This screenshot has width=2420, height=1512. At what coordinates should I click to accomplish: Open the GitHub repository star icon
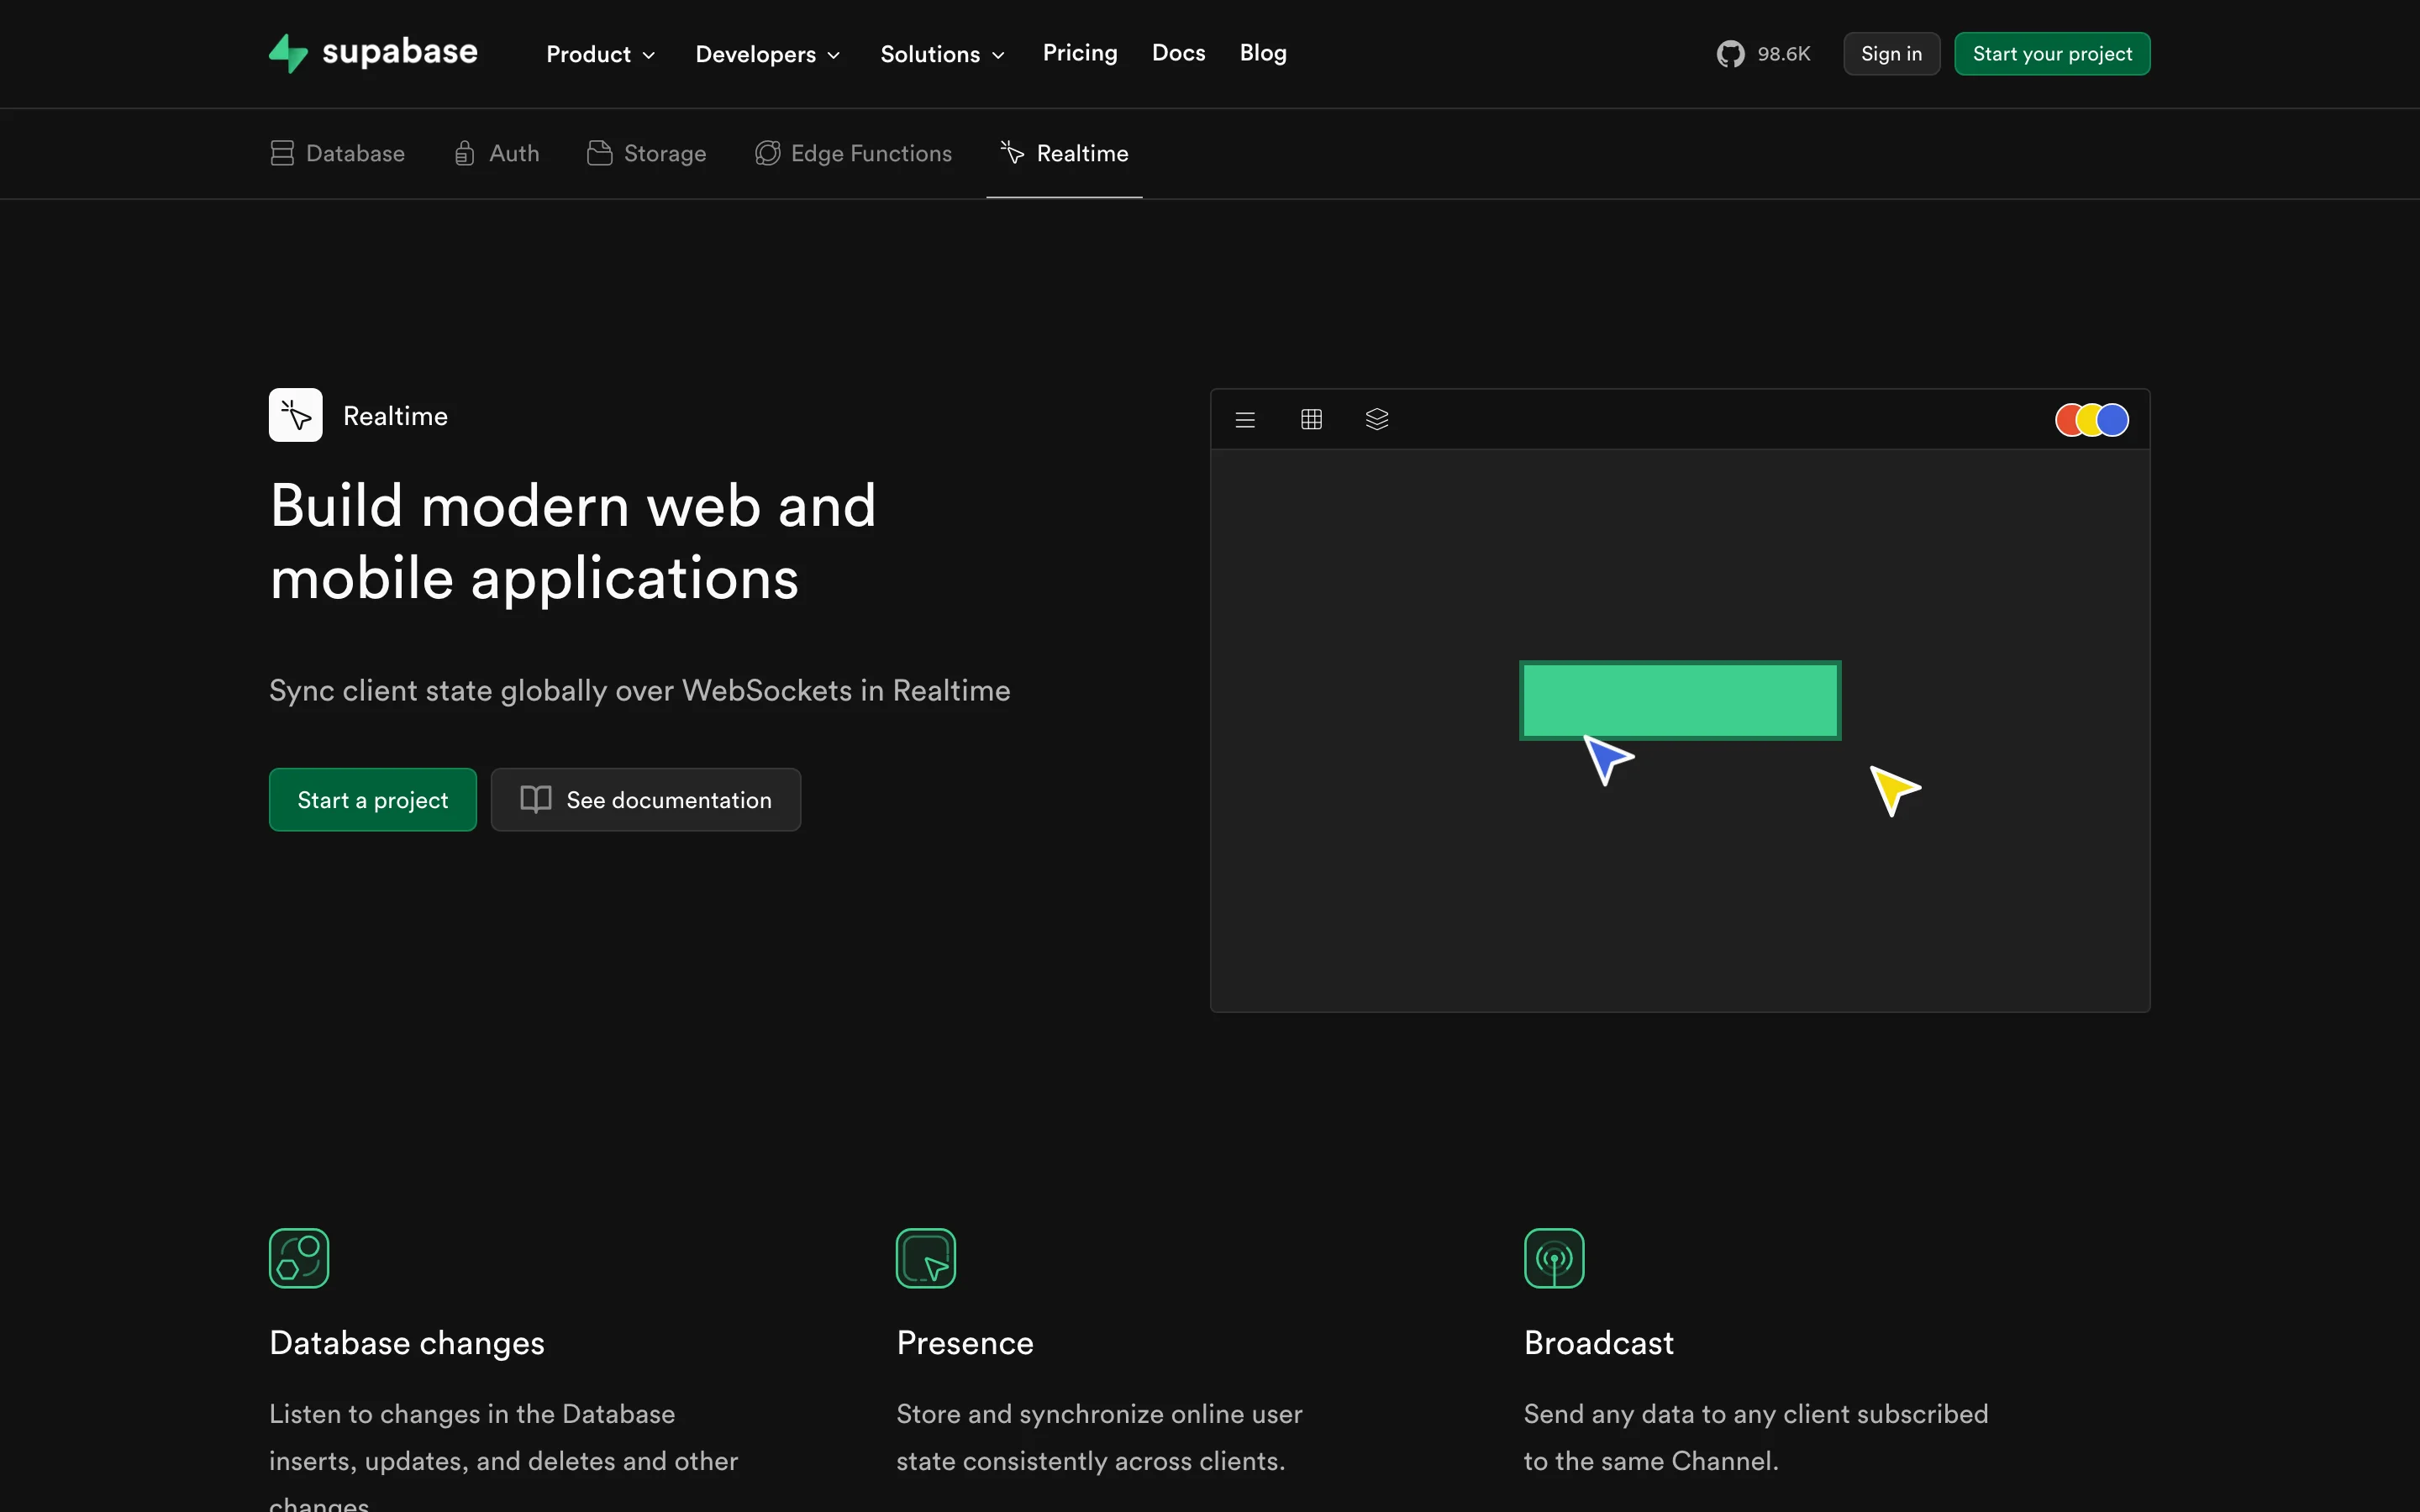(1730, 54)
